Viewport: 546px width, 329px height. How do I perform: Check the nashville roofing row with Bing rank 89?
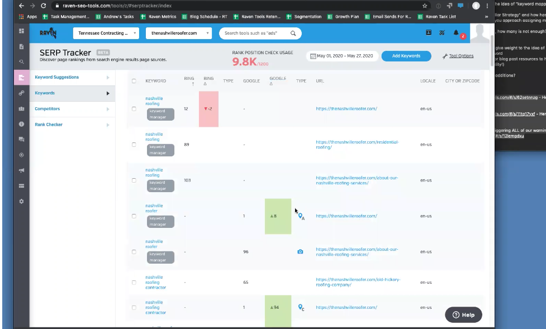coord(134,145)
